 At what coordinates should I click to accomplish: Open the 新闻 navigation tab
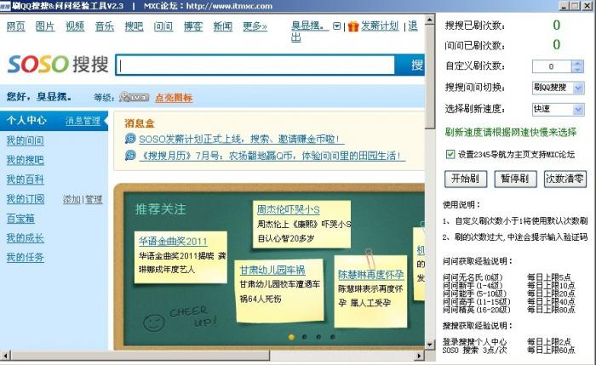223,26
